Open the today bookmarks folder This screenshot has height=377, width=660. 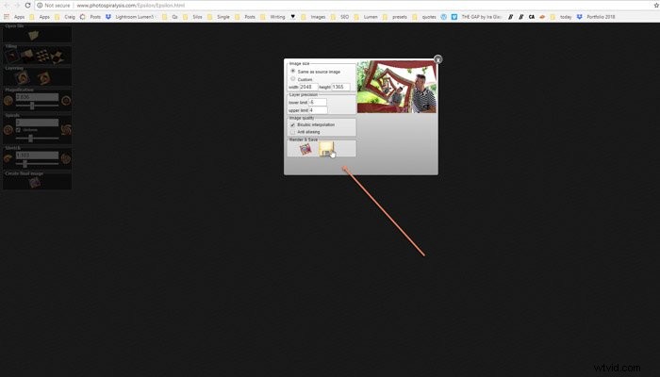(561, 17)
